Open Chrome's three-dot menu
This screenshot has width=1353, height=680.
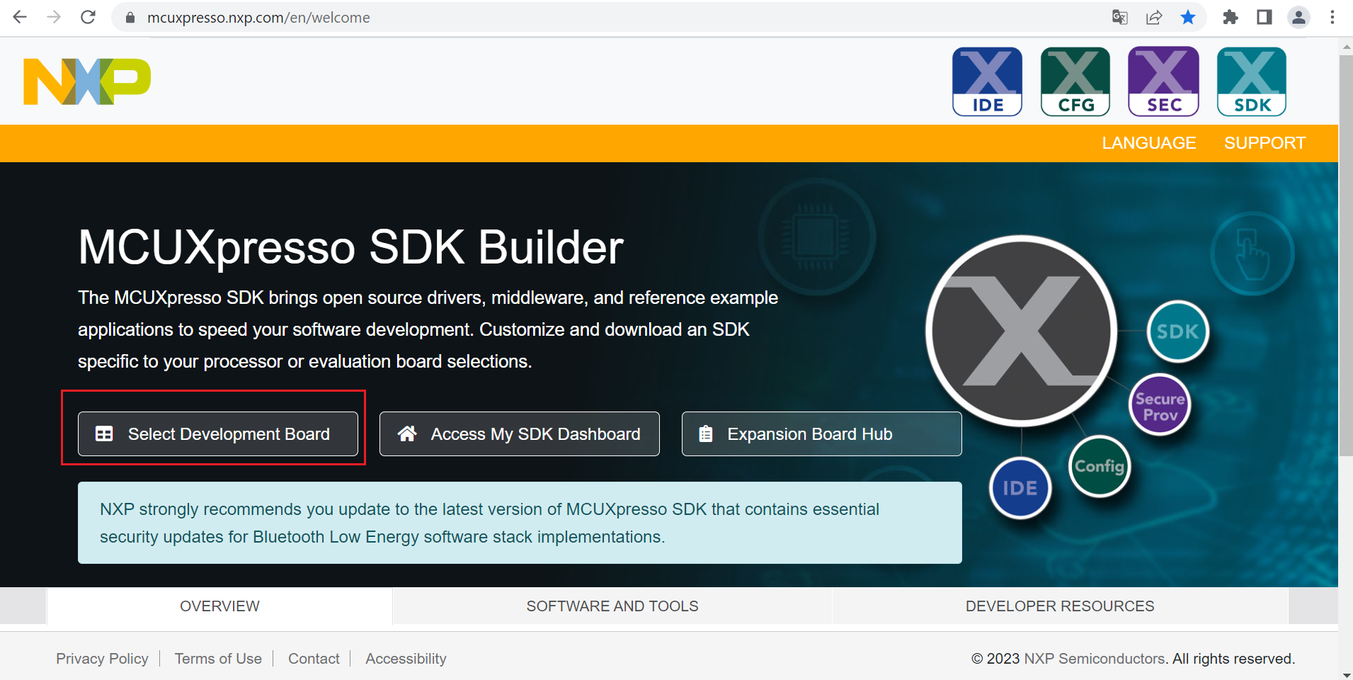[x=1332, y=18]
